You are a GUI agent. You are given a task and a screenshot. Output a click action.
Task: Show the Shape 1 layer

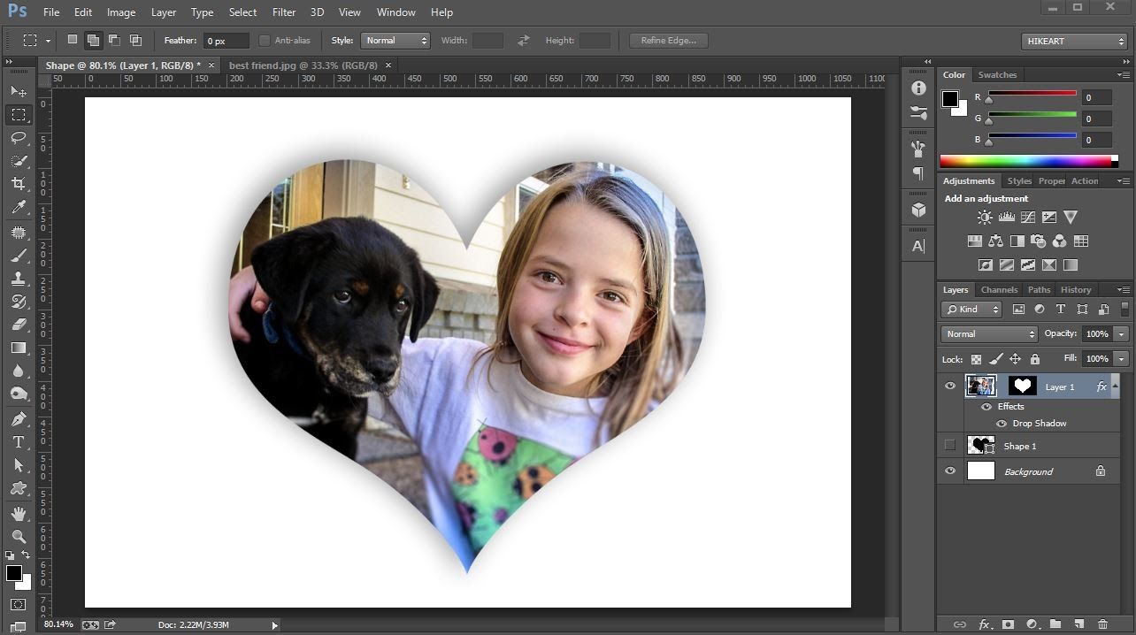click(950, 445)
